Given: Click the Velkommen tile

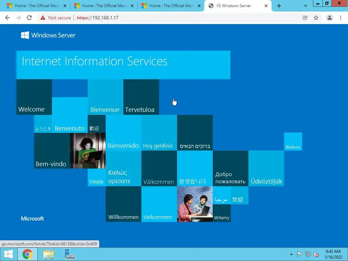Looking at the screenshot, I should (159, 204).
